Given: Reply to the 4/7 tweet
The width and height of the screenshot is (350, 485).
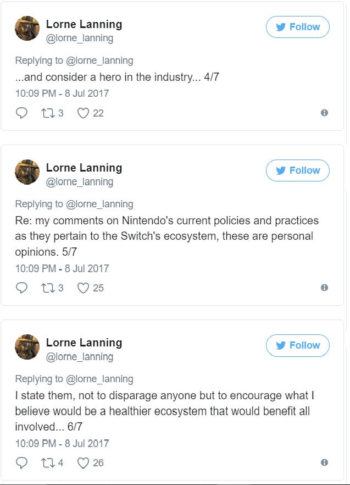Looking at the screenshot, I should [x=21, y=113].
